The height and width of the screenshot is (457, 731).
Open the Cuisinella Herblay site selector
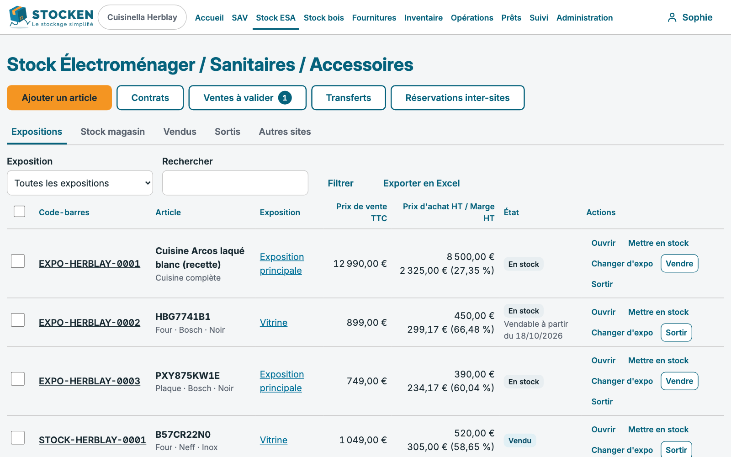142,17
